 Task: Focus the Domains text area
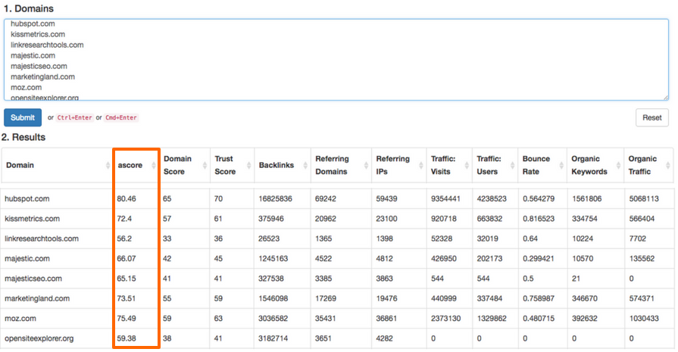(x=336, y=60)
